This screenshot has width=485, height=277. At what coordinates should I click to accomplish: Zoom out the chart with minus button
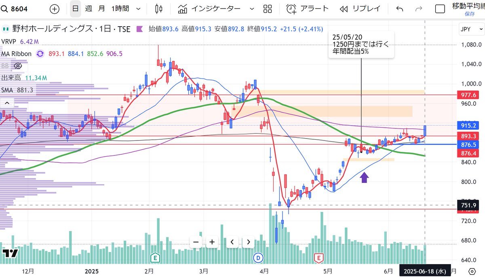pyautogui.click(x=196, y=242)
